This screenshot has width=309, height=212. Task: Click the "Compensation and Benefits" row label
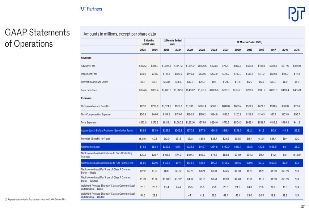pos(95,106)
